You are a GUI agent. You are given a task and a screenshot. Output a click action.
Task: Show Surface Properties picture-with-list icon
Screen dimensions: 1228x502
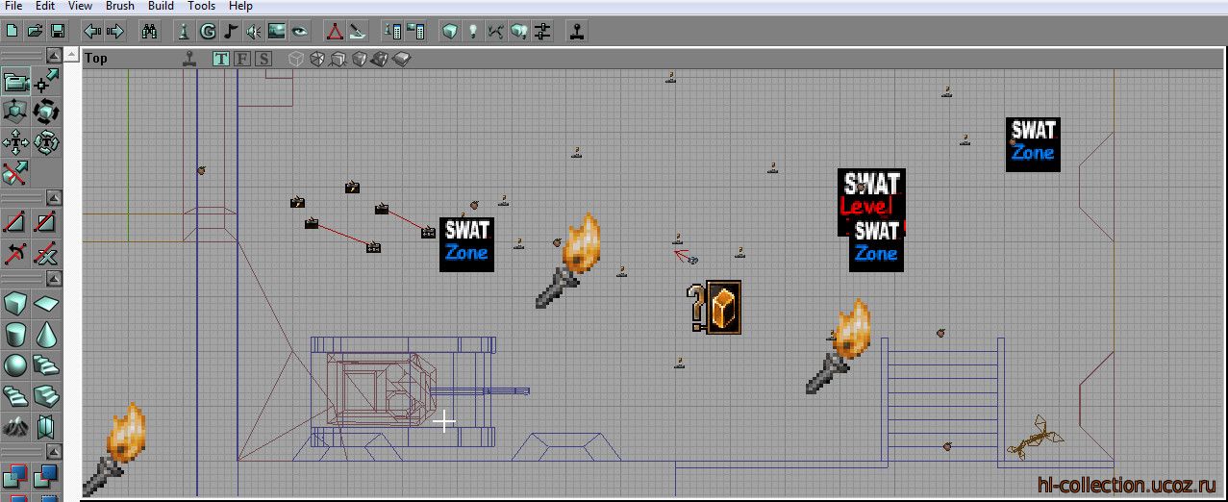click(x=415, y=32)
